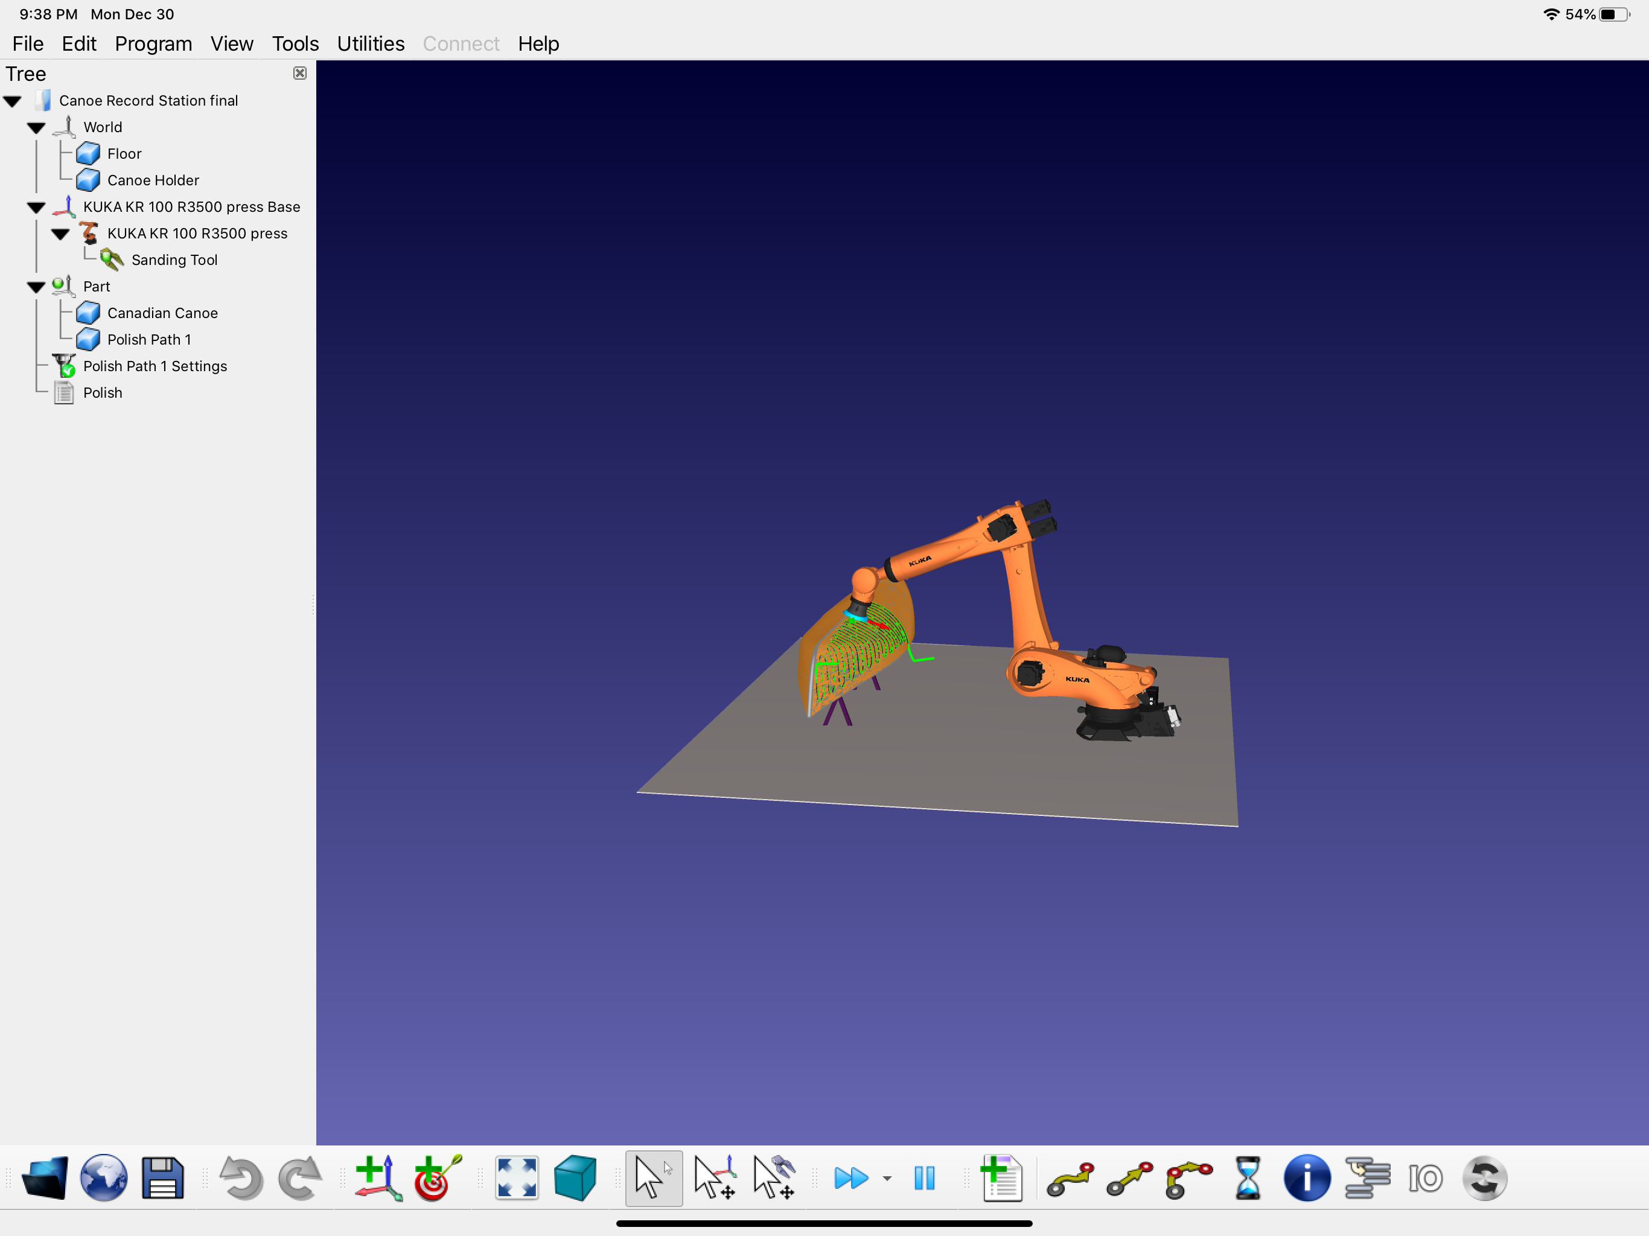Select Polish Path 1 Settings
This screenshot has width=1649, height=1236.
point(155,366)
